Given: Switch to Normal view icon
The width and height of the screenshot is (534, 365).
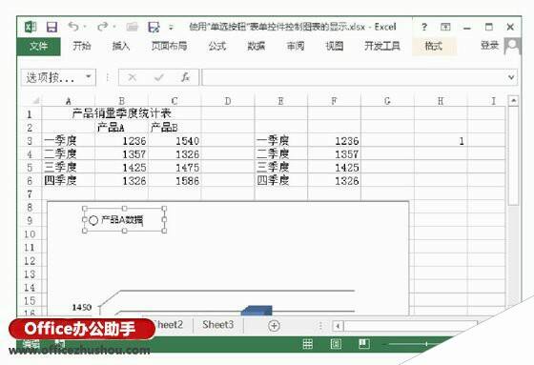Looking at the screenshot, I should pos(307,344).
